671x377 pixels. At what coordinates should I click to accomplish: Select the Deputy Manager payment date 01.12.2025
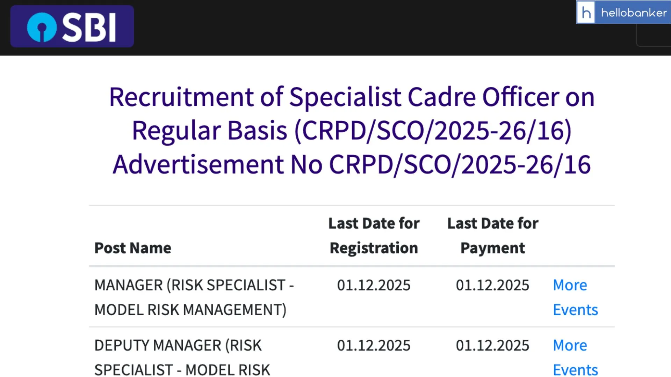493,345
